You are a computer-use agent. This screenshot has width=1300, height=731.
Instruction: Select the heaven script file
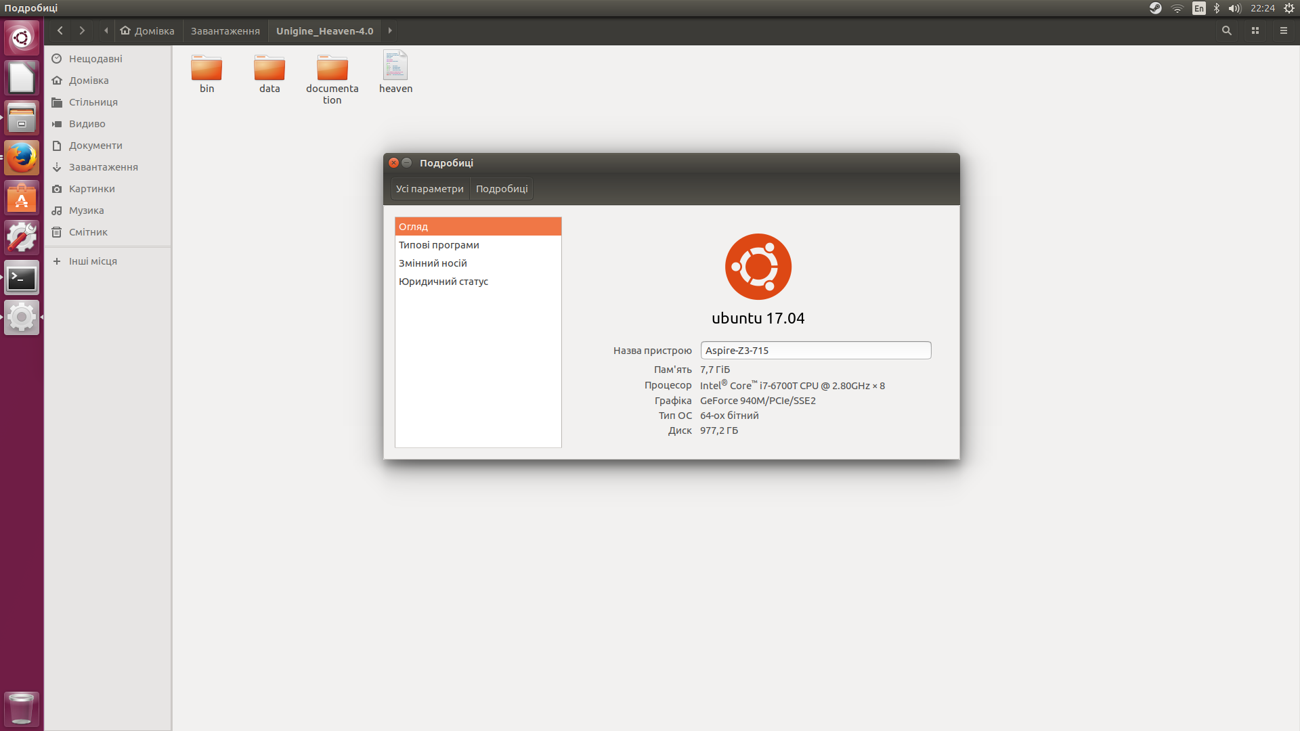point(395,72)
